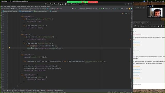Open the 45,4% zoom level dropdown
The height and width of the screenshot is (93, 165).
point(138,7)
